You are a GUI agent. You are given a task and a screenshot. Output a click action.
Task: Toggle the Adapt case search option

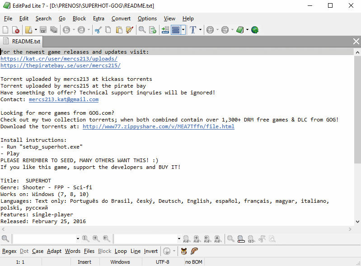pos(54,251)
